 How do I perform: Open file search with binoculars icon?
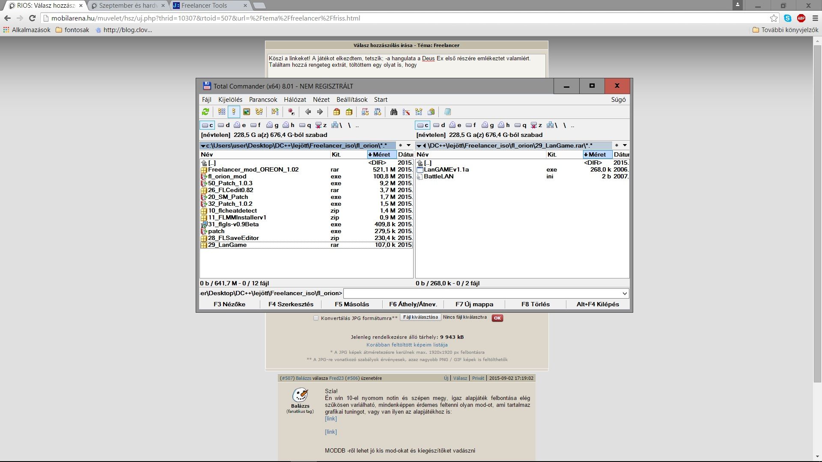(x=394, y=112)
